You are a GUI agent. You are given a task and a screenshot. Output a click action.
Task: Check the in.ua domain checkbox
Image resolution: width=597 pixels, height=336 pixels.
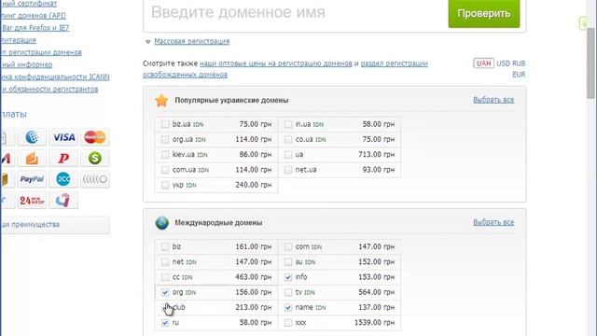(x=288, y=124)
